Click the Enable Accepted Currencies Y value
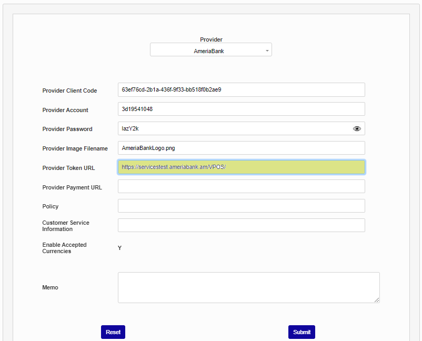 coord(120,248)
